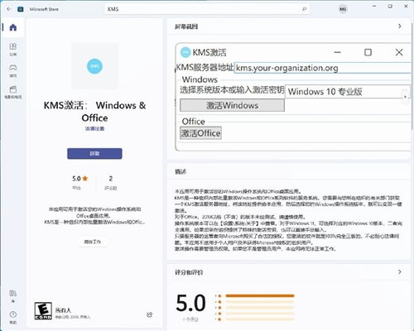This screenshot has width=414, height=331.
Task: Open the Gaming section icon
Action: point(13,70)
